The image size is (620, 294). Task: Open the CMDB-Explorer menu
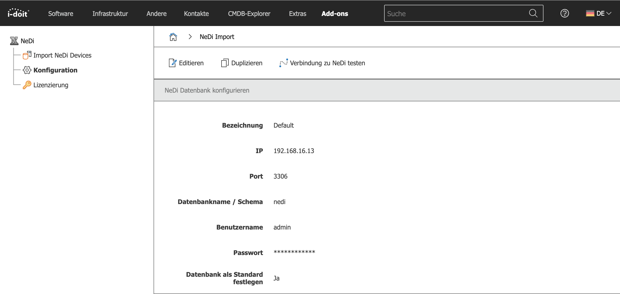[249, 14]
